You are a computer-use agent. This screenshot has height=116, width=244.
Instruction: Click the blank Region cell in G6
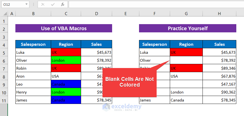pyautogui.click(x=186, y=60)
